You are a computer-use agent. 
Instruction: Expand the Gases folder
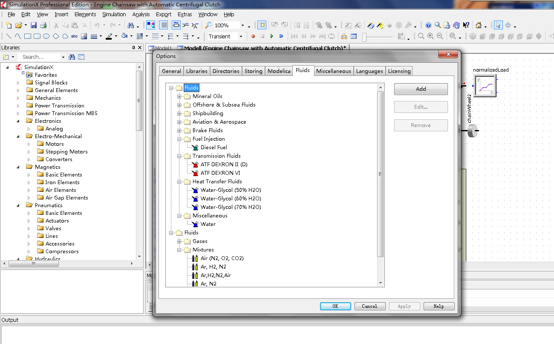click(x=180, y=241)
